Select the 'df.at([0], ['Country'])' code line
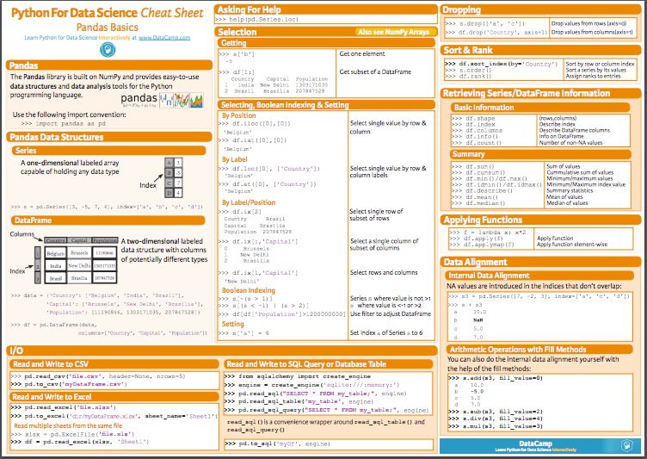 (x=268, y=184)
